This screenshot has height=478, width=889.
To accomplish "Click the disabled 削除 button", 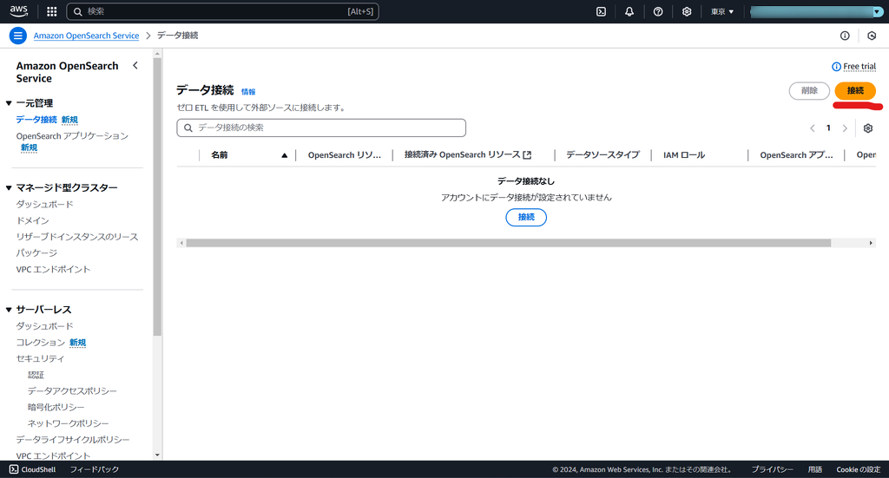I will [809, 90].
